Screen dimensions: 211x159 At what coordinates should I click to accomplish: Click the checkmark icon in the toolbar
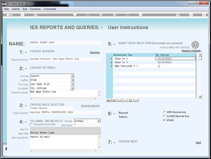[191, 14]
